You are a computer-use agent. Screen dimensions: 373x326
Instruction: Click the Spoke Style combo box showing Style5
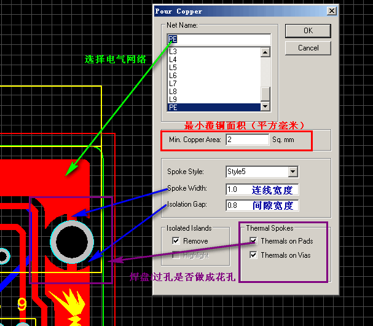pyautogui.click(x=262, y=172)
